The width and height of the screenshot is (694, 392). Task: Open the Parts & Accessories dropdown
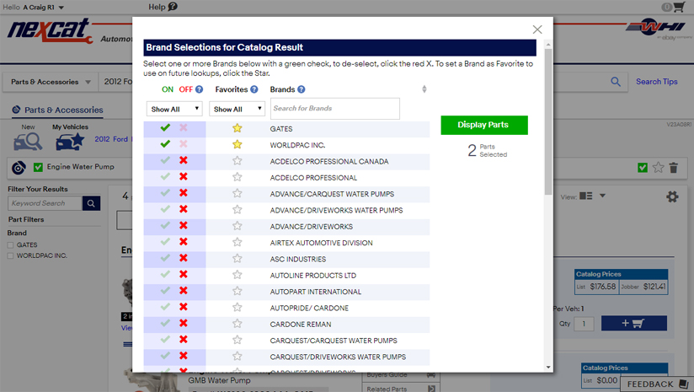point(51,82)
